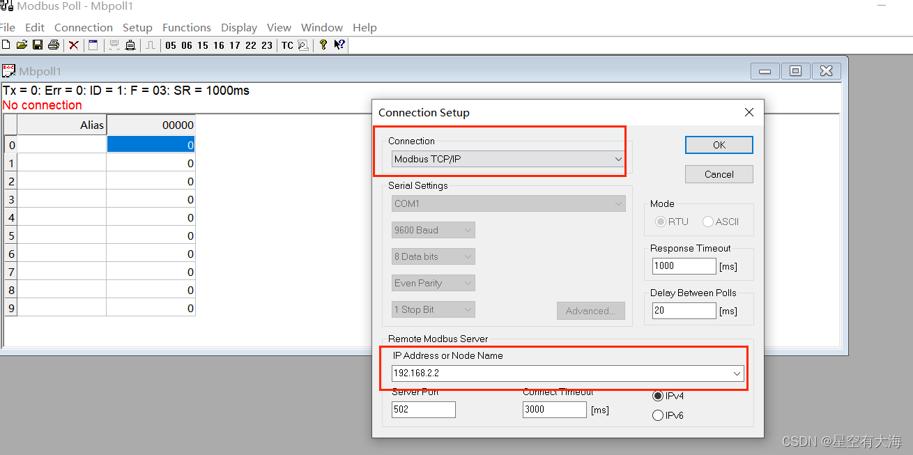913x455 pixels.
Task: Click function 15 toolbar button
Action: pyautogui.click(x=203, y=45)
